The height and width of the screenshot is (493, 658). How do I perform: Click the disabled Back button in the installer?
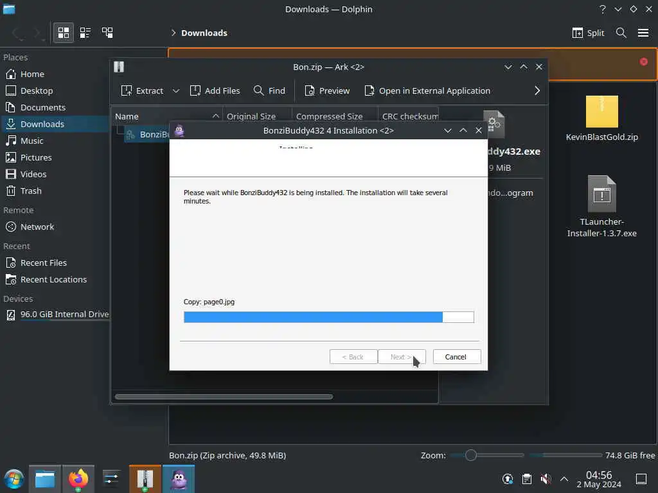click(353, 357)
